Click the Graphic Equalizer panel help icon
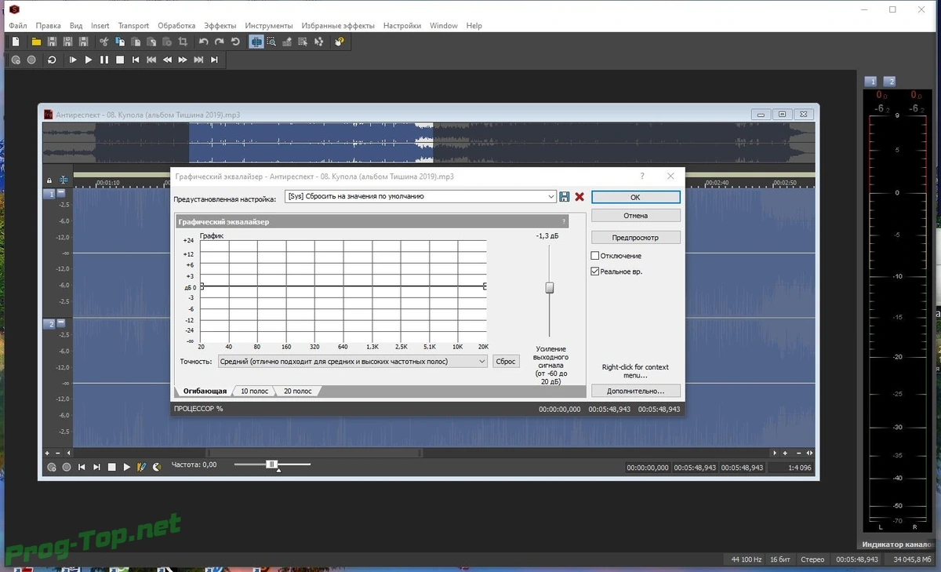 pyautogui.click(x=563, y=222)
